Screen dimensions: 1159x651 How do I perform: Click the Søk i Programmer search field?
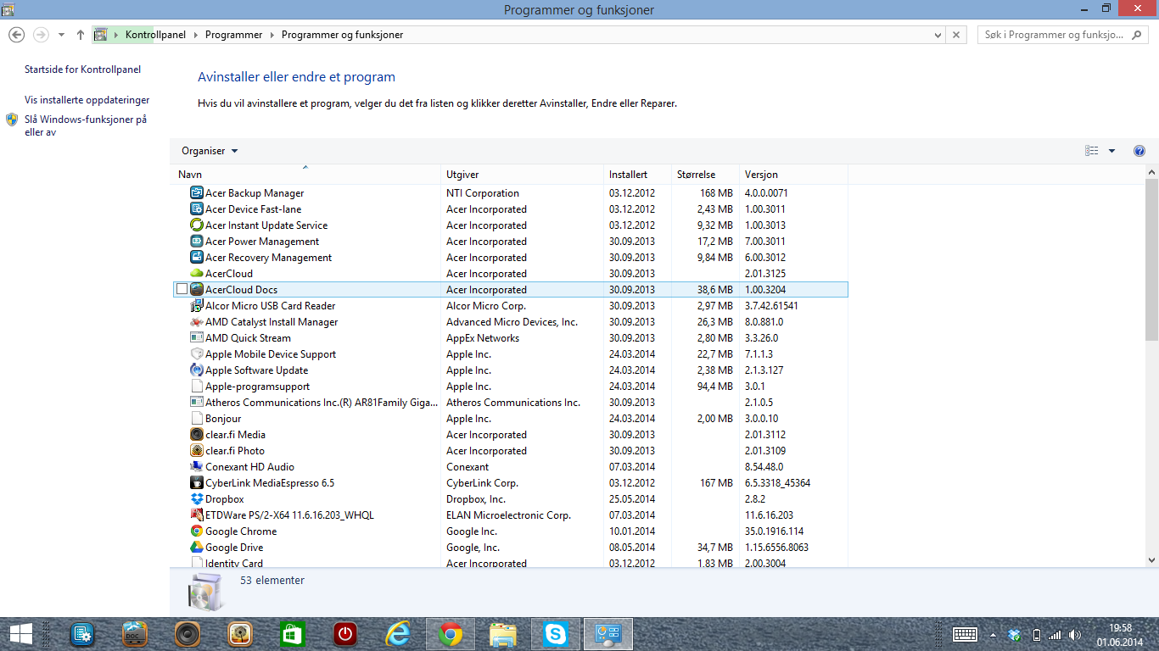click(x=1063, y=35)
